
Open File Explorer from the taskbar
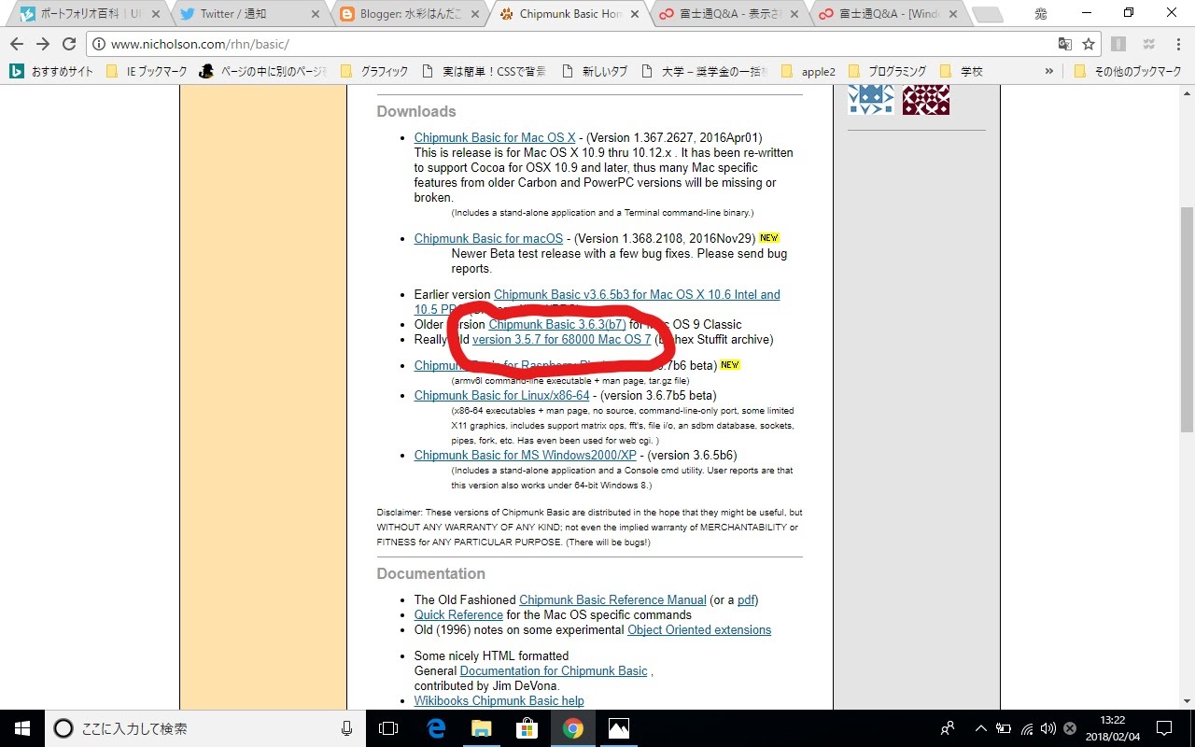pyautogui.click(x=481, y=728)
